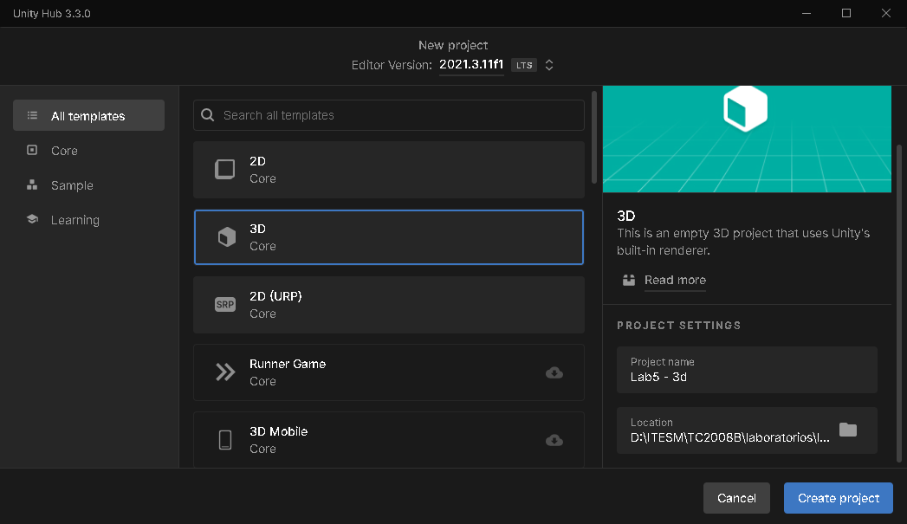Show the Learning templates category
Viewport: 907px width, 524px height.
coord(75,220)
